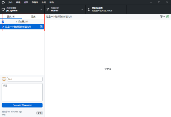This screenshot has width=171, height=117.
Task: Close the GitHub Desktop window
Action: click(x=167, y=2)
